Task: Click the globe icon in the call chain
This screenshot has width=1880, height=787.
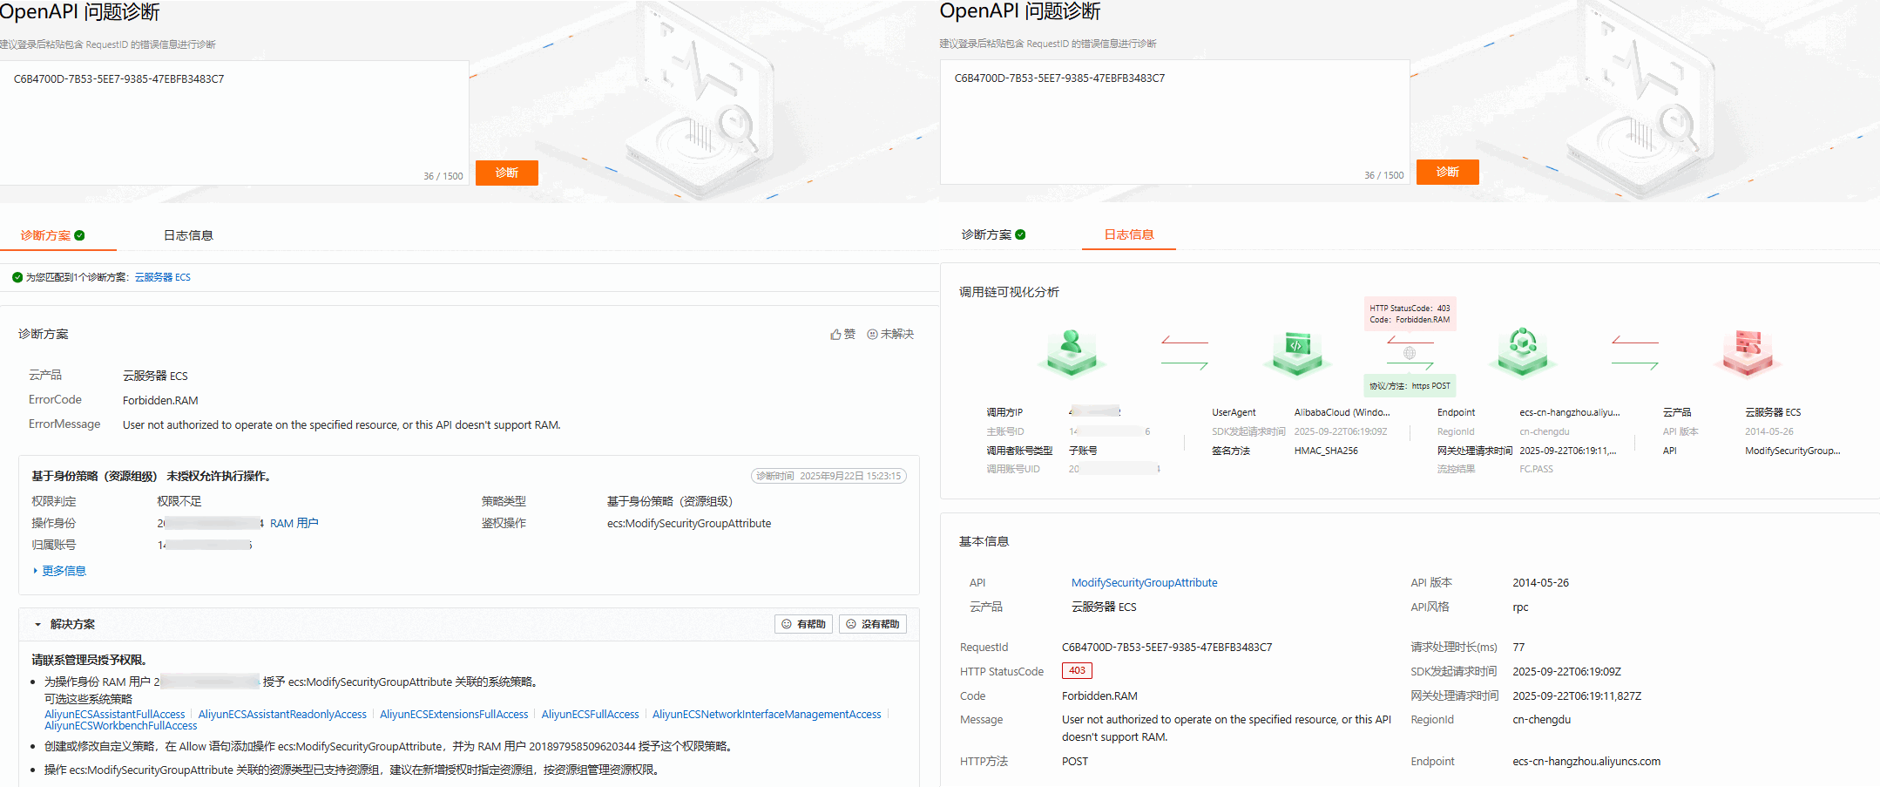Action: [1410, 353]
